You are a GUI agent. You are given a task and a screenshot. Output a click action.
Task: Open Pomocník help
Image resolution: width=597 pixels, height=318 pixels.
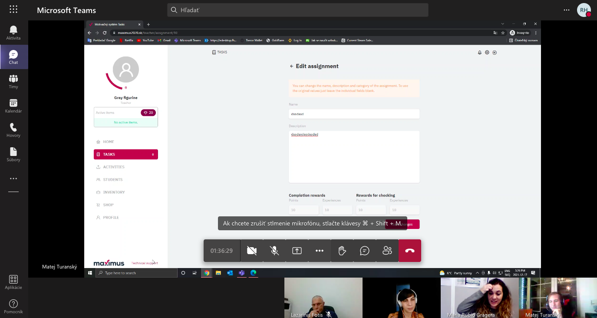(13, 306)
